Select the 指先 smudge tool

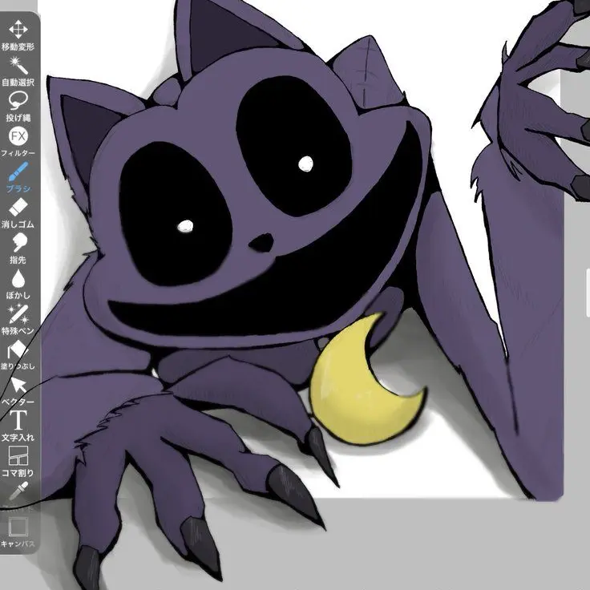pyautogui.click(x=18, y=243)
